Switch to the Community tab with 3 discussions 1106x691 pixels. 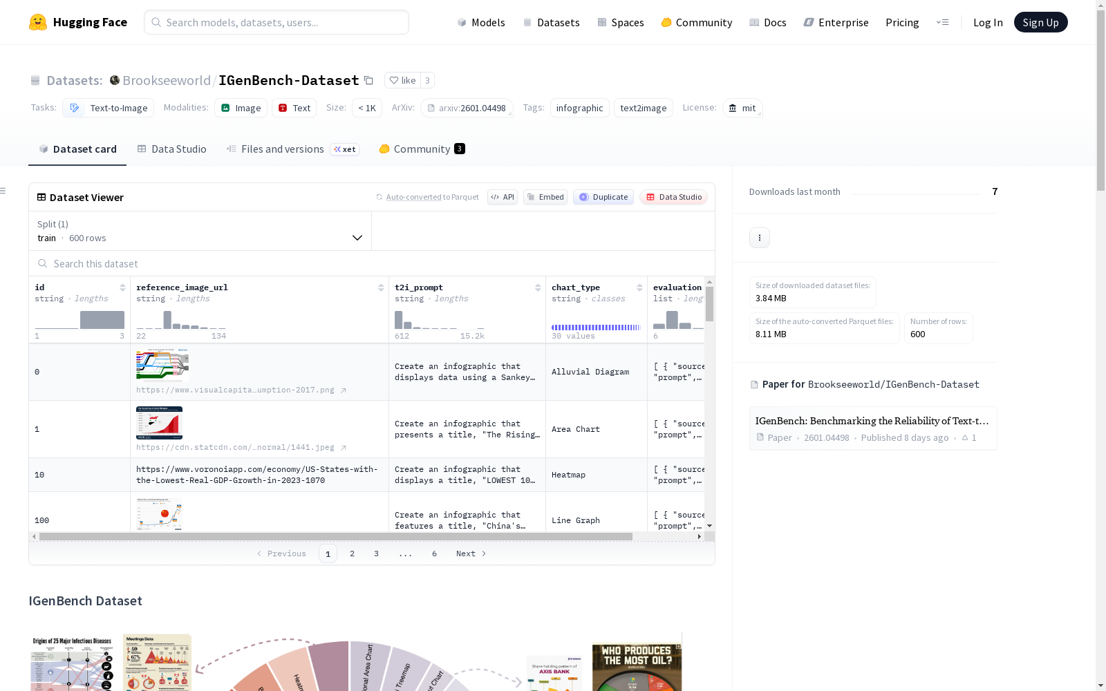(x=422, y=149)
